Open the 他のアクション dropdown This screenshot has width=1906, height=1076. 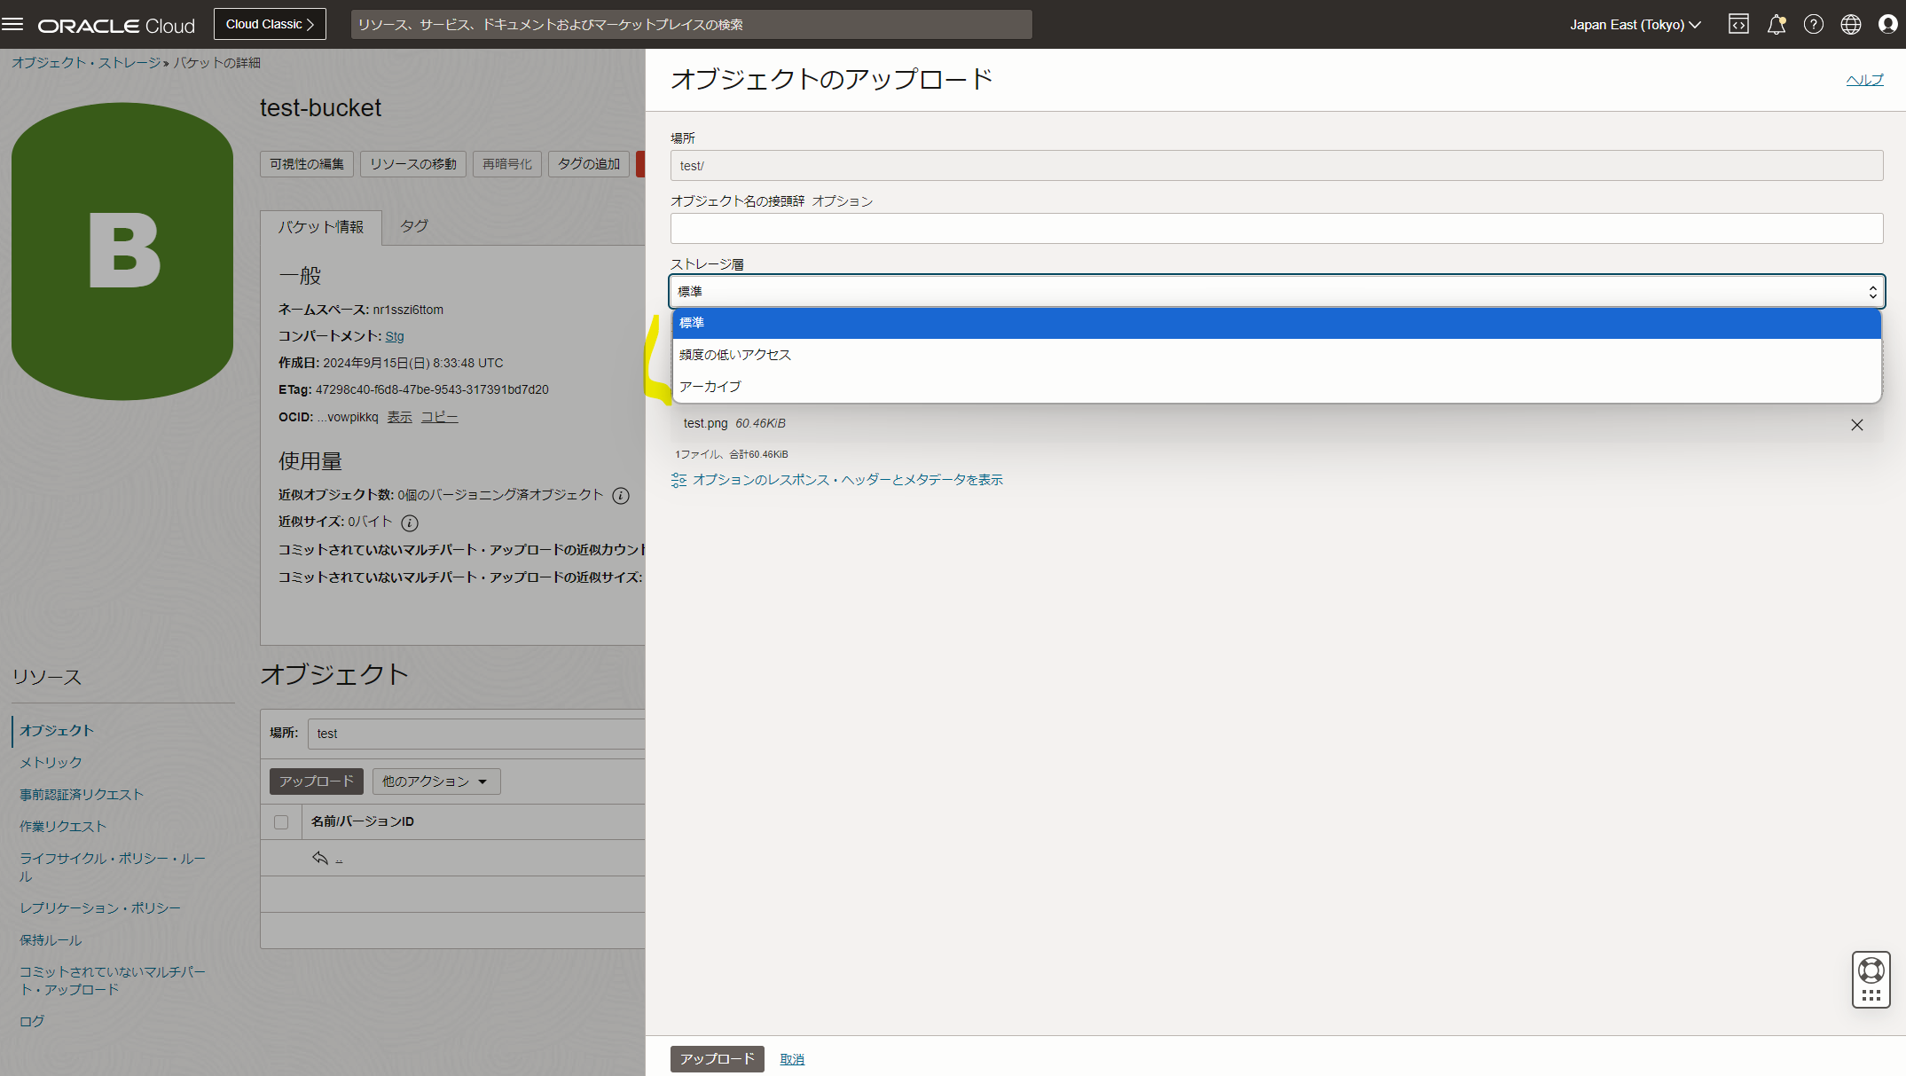click(435, 781)
